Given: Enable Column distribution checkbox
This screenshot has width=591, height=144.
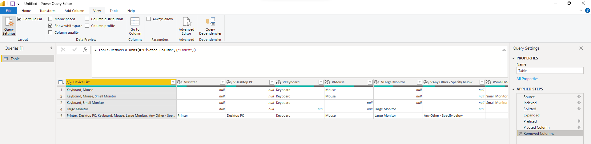Looking at the screenshot, I should (x=87, y=19).
